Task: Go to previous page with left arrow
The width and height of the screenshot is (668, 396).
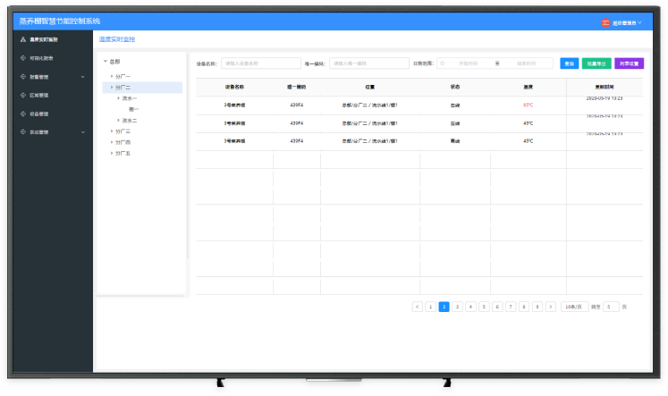Action: (x=418, y=307)
